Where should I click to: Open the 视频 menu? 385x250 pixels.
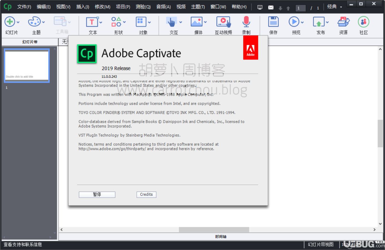point(181,7)
